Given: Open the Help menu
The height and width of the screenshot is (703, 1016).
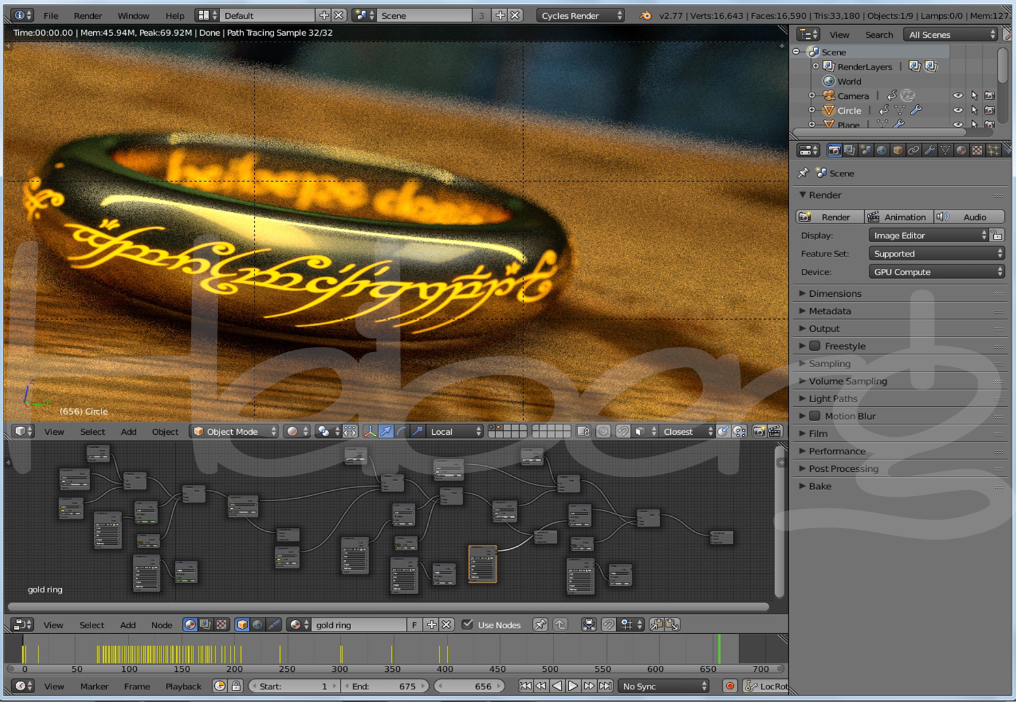Looking at the screenshot, I should coord(175,16).
